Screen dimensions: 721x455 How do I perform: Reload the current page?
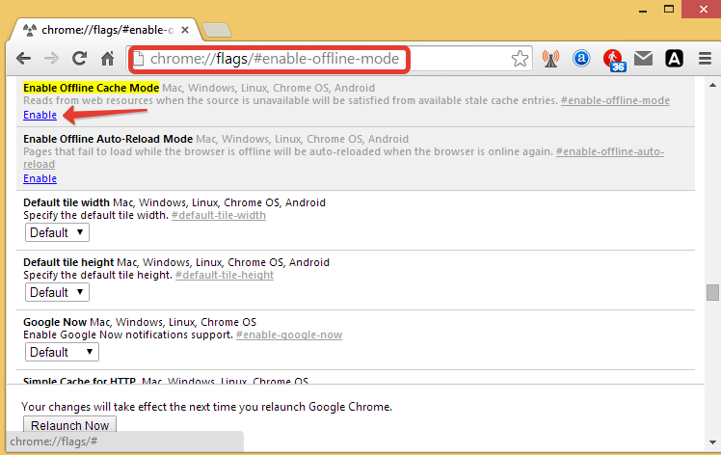click(80, 59)
